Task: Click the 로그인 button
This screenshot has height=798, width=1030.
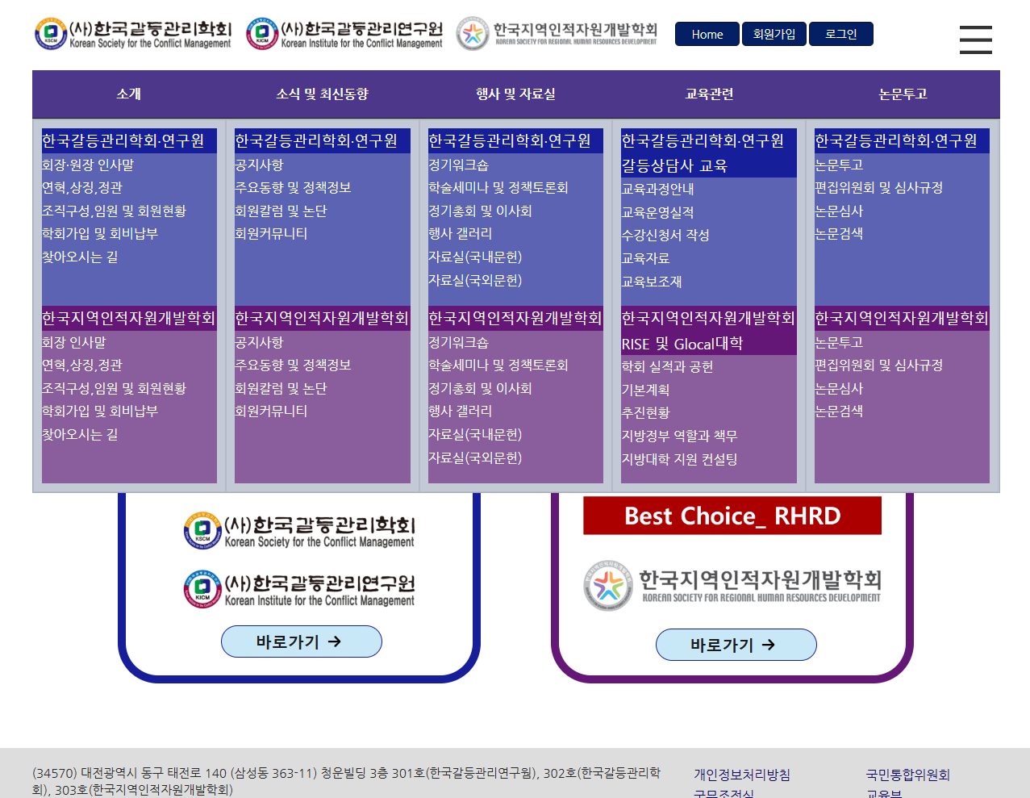Action: pyautogui.click(x=841, y=34)
